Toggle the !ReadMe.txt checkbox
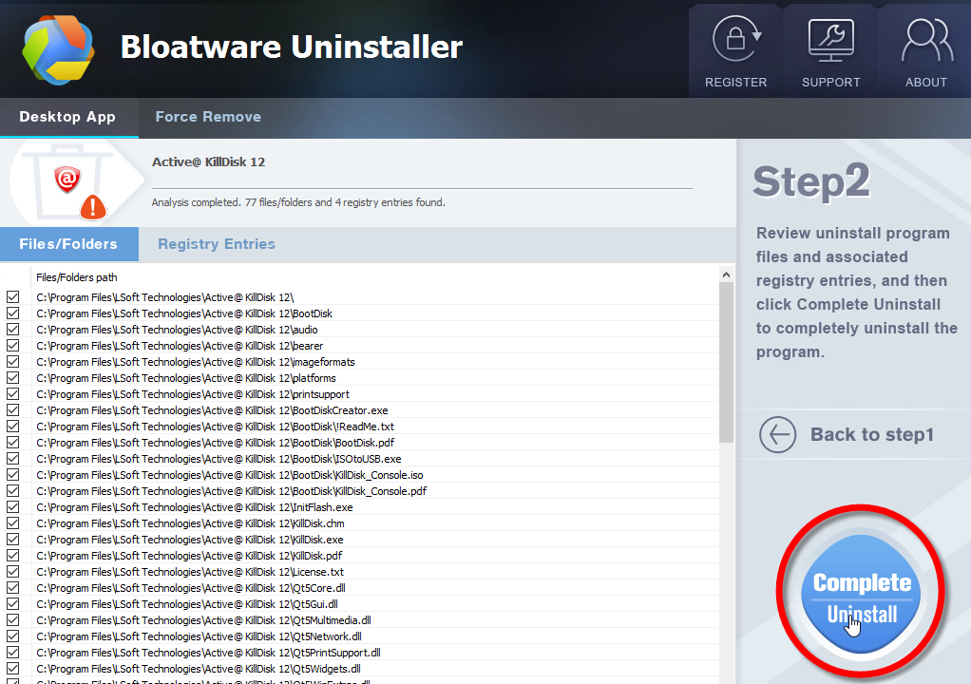971x684 pixels. [12, 427]
